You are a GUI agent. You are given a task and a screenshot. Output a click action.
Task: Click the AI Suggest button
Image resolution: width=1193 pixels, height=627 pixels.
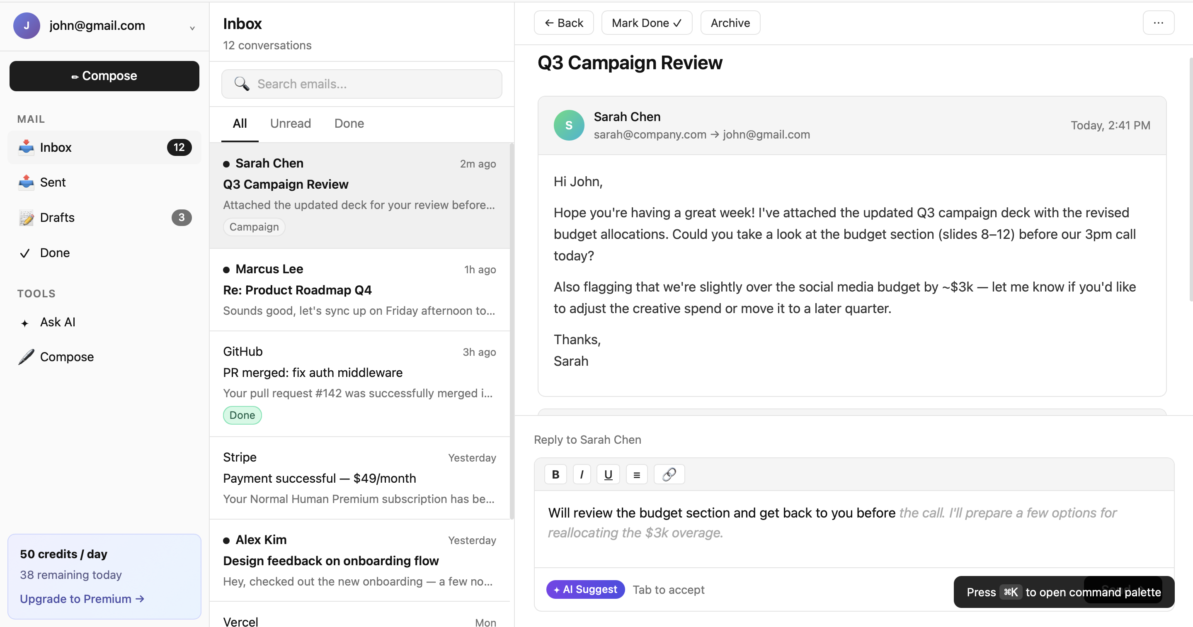[x=585, y=589]
